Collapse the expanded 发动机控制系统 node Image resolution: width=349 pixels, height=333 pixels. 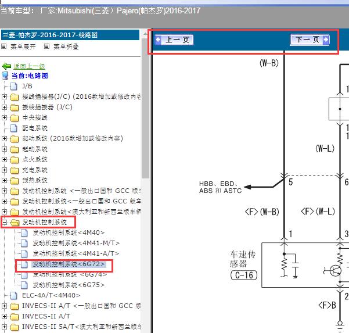(4, 222)
